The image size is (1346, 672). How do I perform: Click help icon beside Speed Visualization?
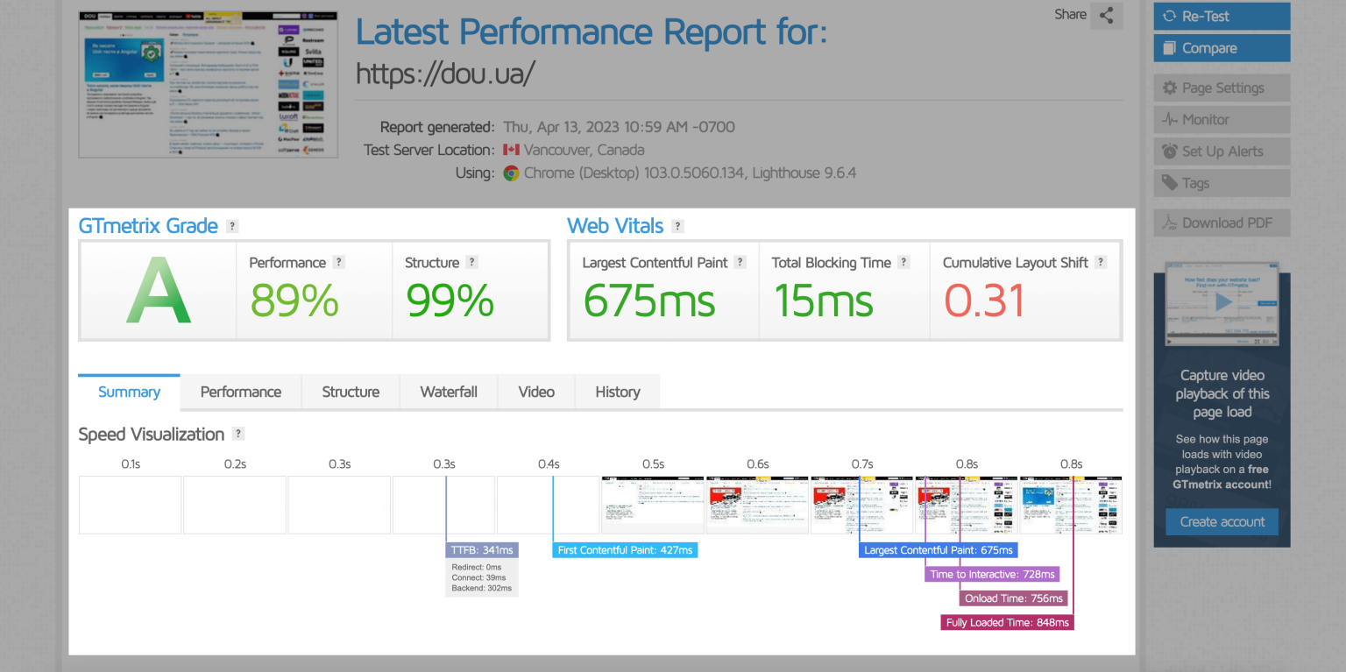[238, 434]
